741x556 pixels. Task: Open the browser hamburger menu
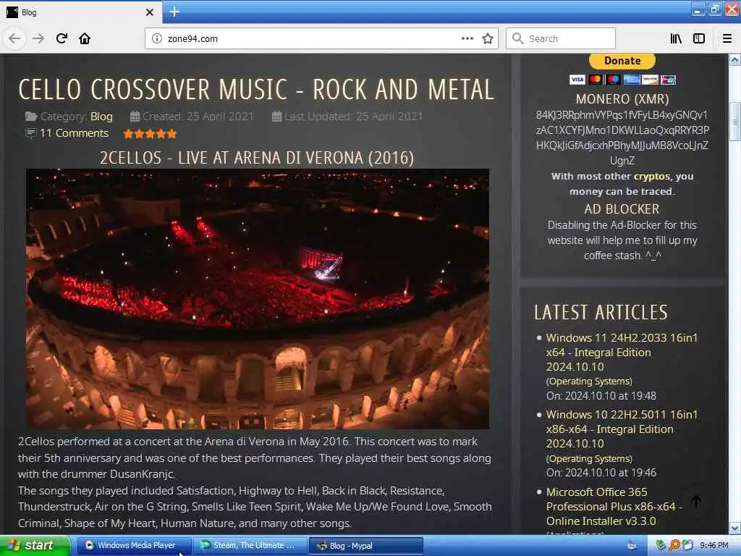coord(727,39)
